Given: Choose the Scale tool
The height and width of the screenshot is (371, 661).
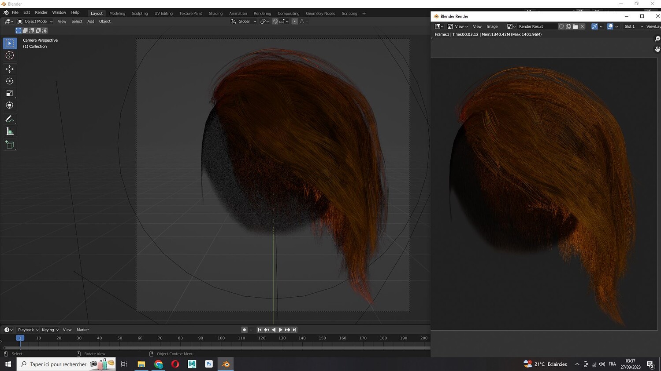Looking at the screenshot, I should point(10,93).
